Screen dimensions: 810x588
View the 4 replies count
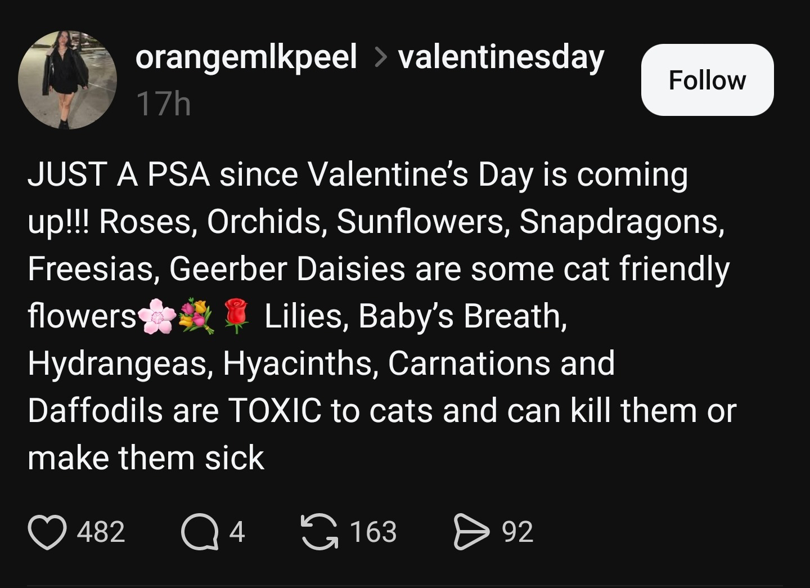pyautogui.click(x=237, y=532)
